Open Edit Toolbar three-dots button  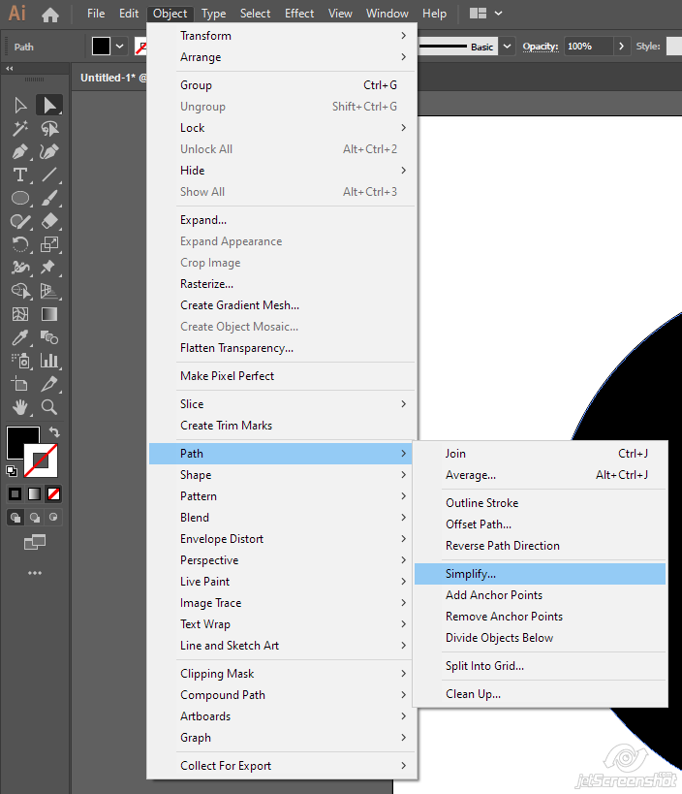(x=35, y=573)
